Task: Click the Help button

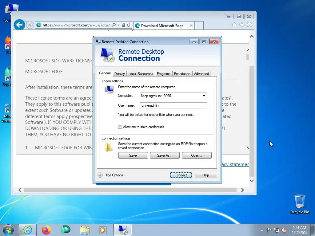Action: tap(206, 175)
